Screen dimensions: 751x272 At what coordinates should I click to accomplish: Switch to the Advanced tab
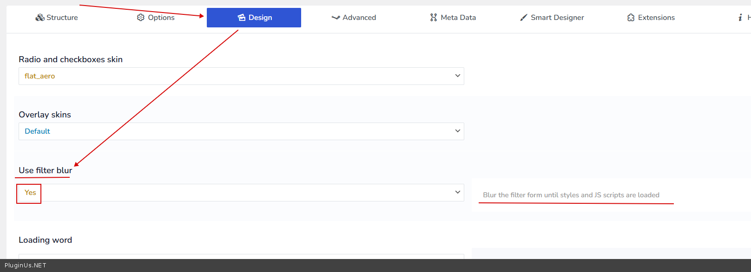point(359,18)
